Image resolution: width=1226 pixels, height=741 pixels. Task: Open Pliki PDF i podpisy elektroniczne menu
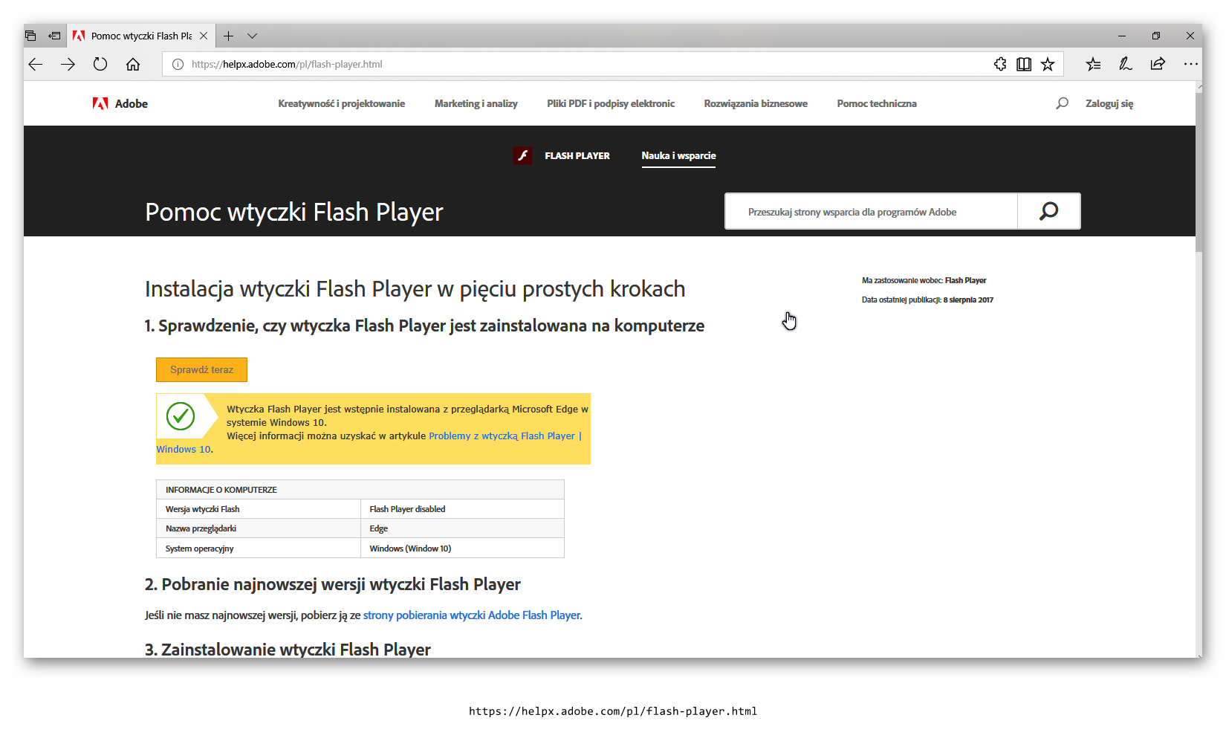611,103
